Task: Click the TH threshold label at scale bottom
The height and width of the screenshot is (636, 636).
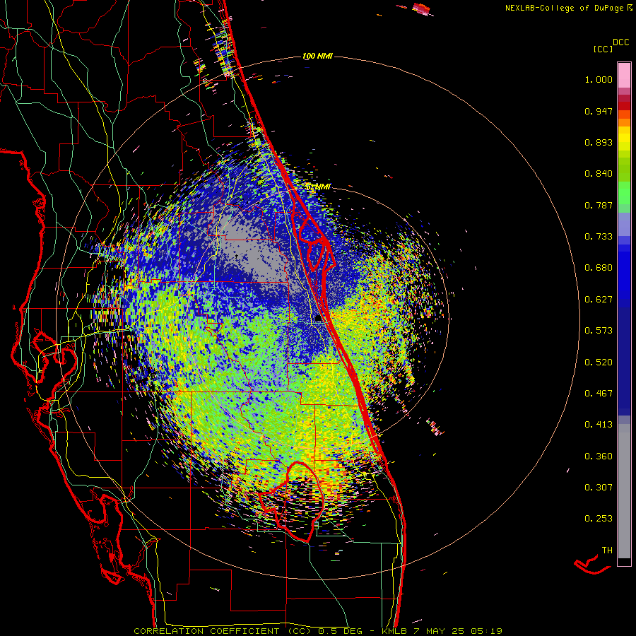Action: click(x=607, y=550)
